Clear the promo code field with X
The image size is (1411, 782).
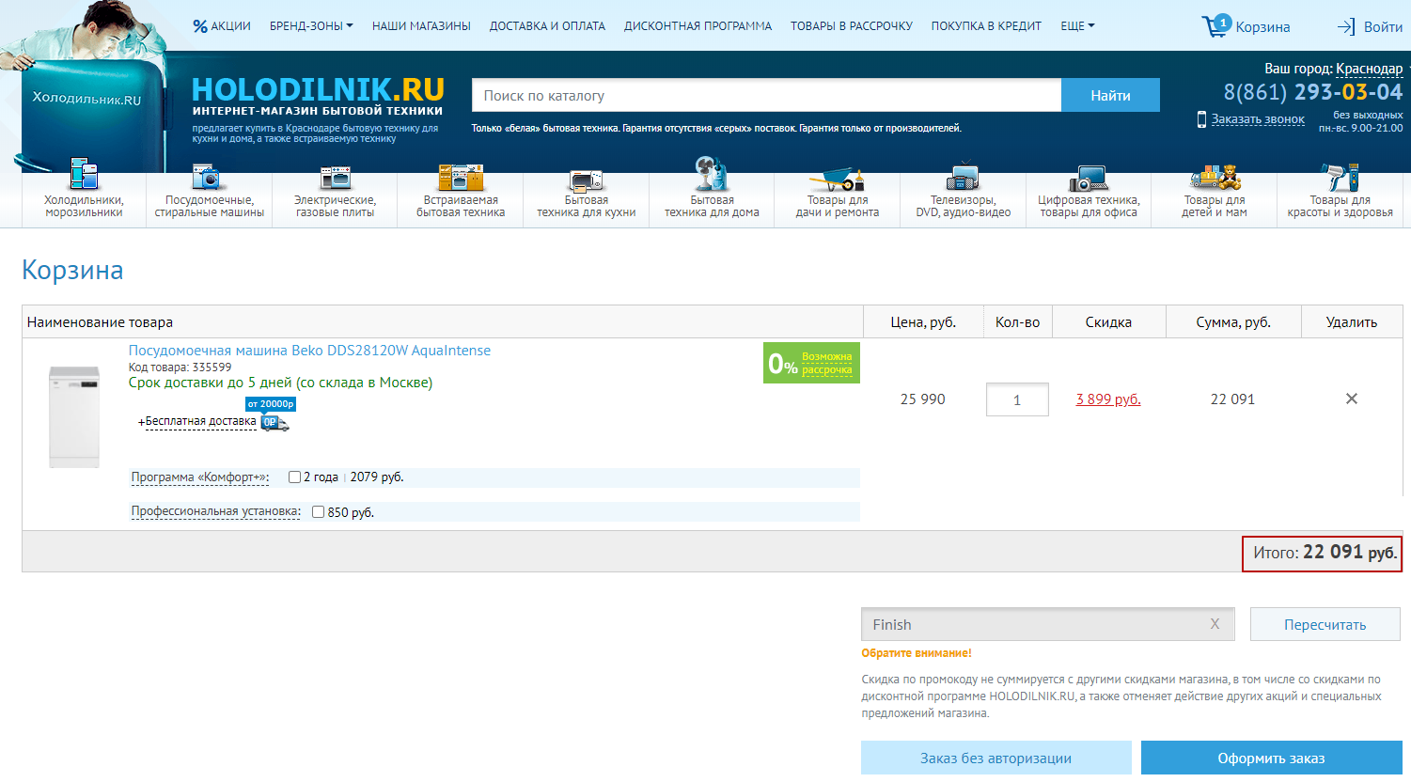click(x=1215, y=624)
